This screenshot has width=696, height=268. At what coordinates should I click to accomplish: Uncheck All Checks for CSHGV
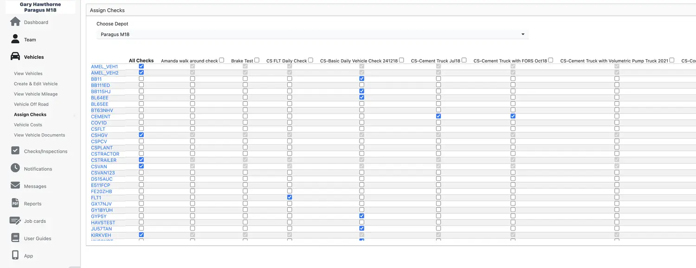pos(142,135)
